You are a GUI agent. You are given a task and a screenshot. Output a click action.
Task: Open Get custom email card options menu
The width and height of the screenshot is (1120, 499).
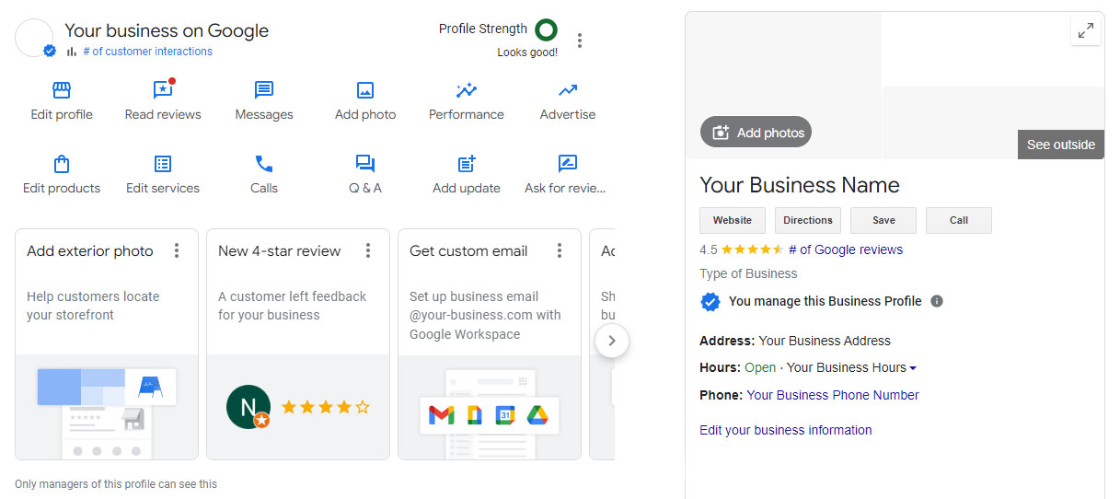coord(560,250)
